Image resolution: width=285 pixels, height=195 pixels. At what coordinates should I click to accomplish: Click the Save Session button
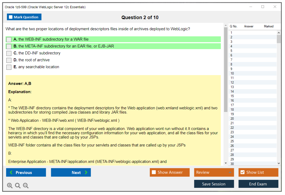(214, 184)
